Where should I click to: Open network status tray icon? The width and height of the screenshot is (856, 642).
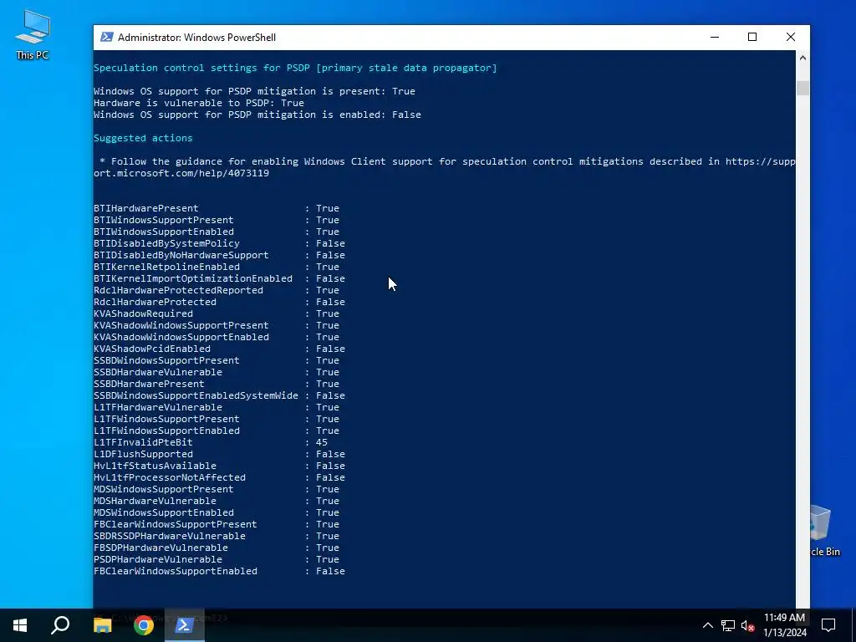(728, 625)
